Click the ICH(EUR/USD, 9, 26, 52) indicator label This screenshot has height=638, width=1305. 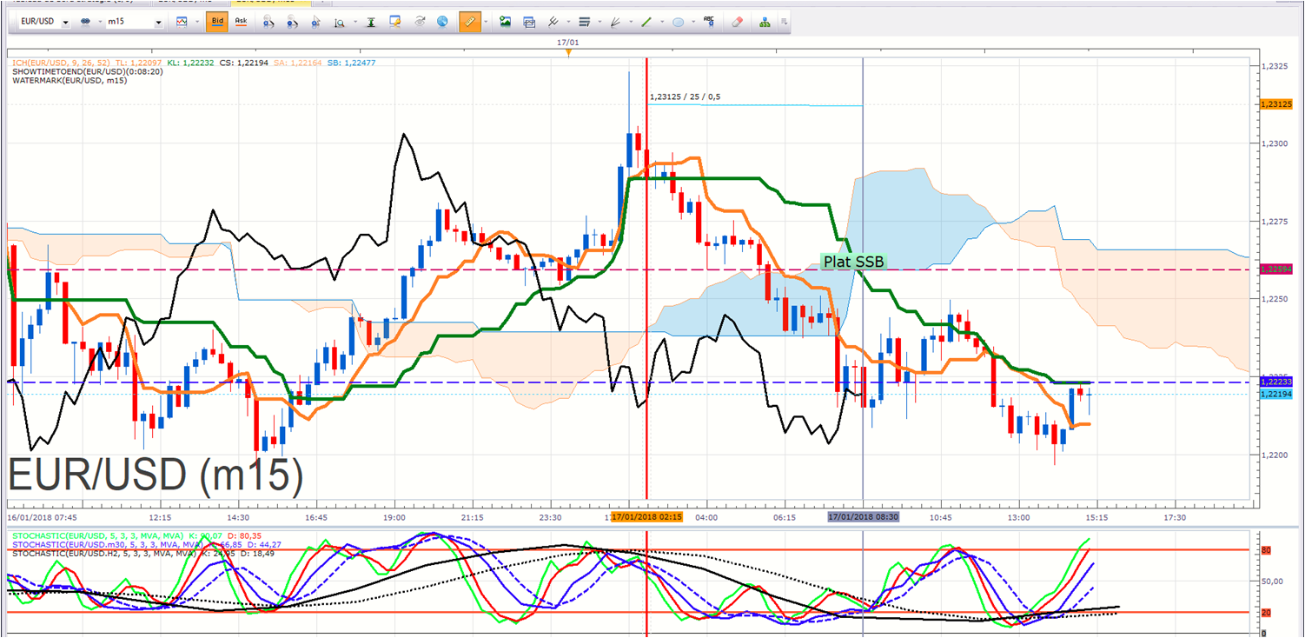pyautogui.click(x=61, y=63)
